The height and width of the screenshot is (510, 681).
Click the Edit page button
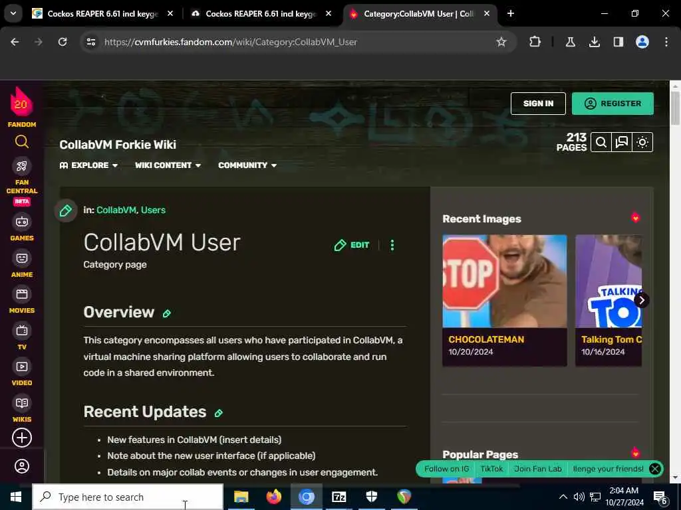pyautogui.click(x=351, y=246)
